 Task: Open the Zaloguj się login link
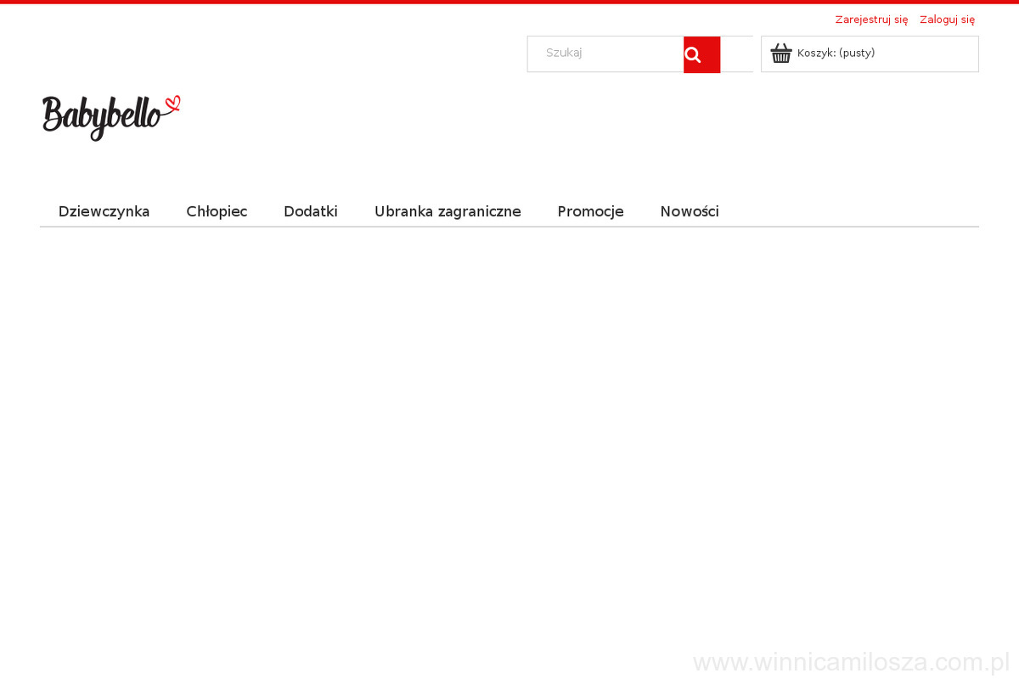pos(947,20)
